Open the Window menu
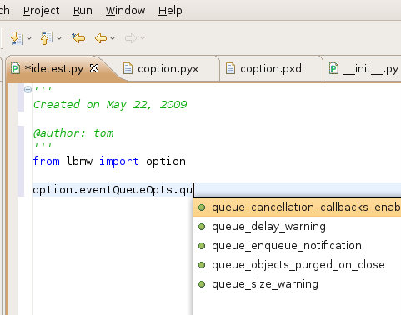The width and height of the screenshot is (401, 315). [125, 11]
